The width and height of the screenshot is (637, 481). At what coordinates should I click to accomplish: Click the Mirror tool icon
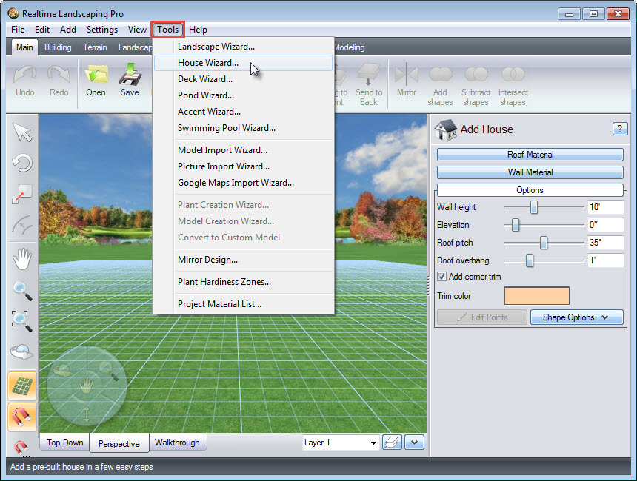tap(406, 74)
